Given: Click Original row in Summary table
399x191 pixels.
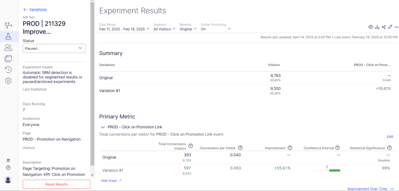Looking at the screenshot, I should (246, 78).
